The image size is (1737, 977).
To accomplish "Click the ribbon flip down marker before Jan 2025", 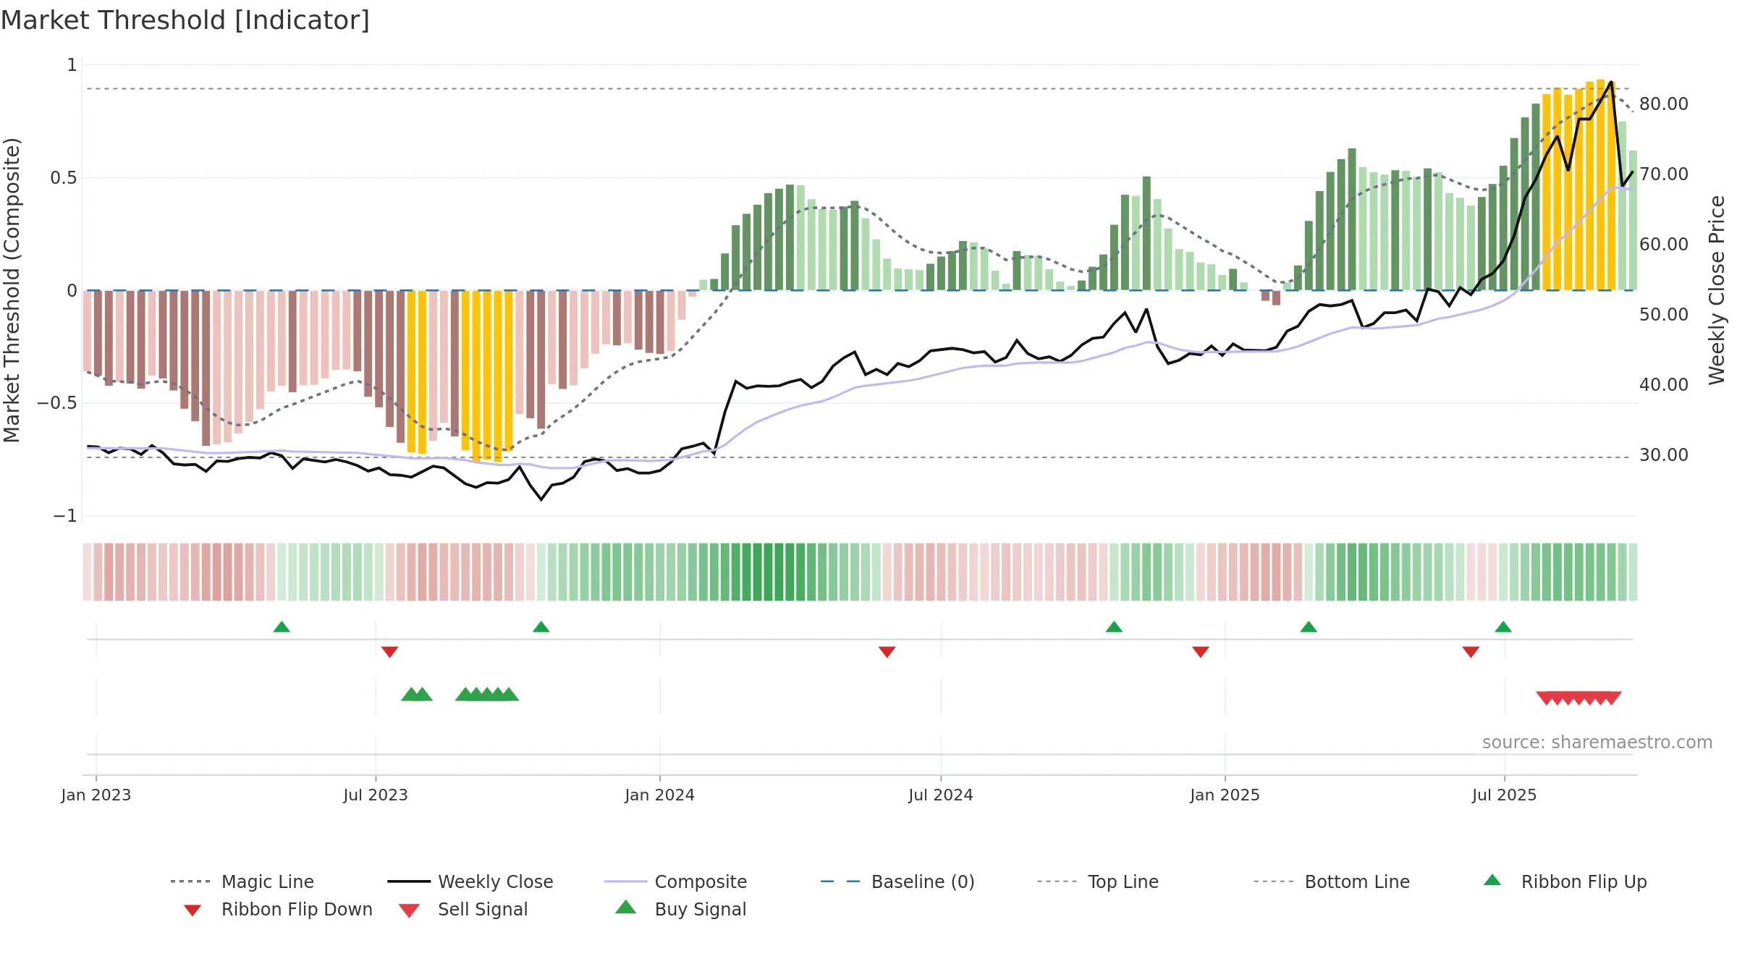I will click(x=1200, y=652).
